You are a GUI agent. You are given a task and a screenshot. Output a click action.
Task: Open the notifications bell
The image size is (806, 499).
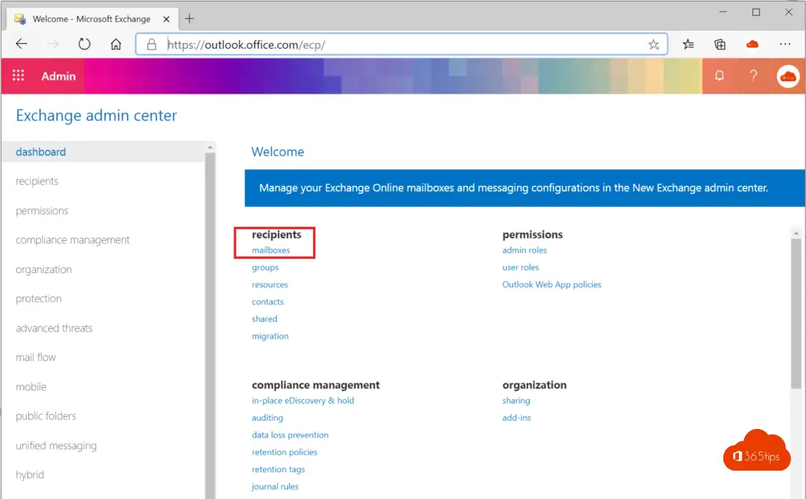pos(719,76)
